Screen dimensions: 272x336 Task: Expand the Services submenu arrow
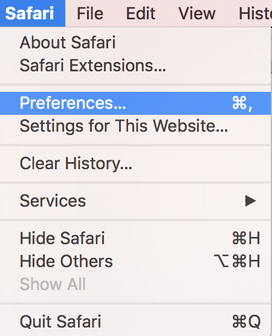pos(251,201)
